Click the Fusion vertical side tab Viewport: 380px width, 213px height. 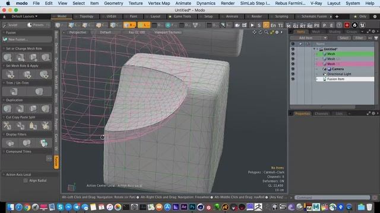click(x=56, y=162)
